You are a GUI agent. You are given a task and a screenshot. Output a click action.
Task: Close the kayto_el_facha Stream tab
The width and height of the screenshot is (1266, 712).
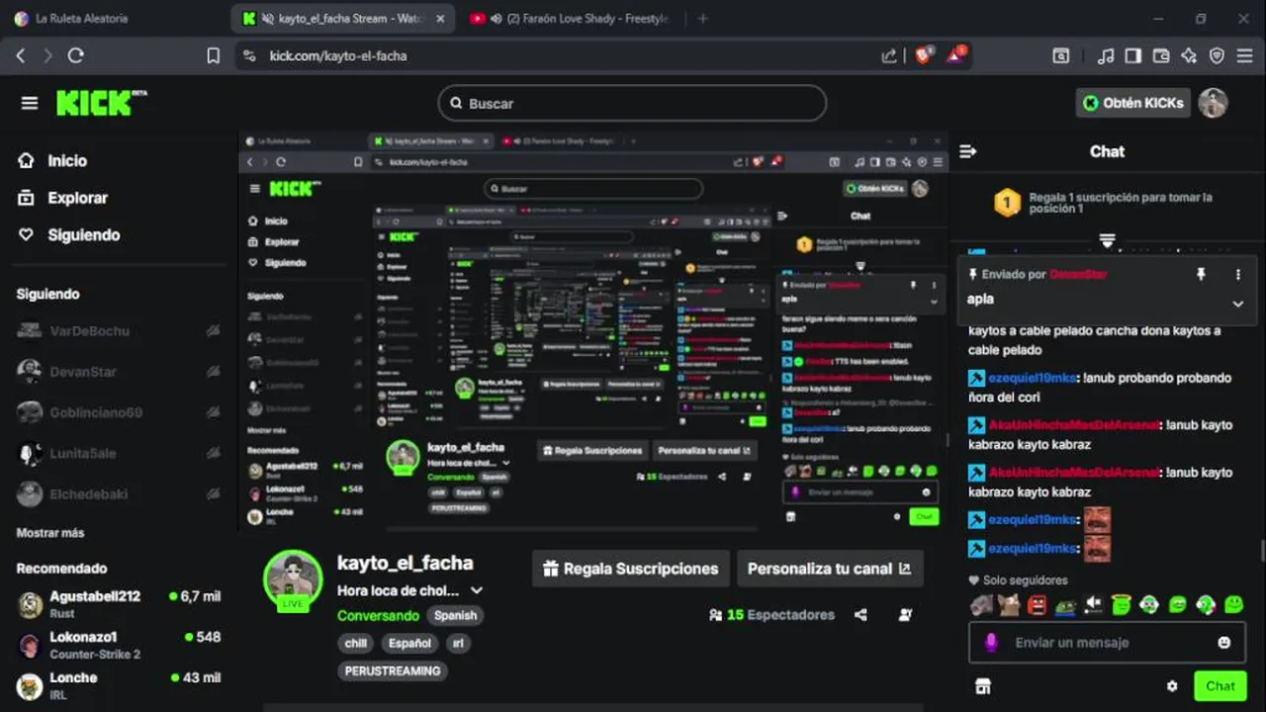click(x=440, y=19)
